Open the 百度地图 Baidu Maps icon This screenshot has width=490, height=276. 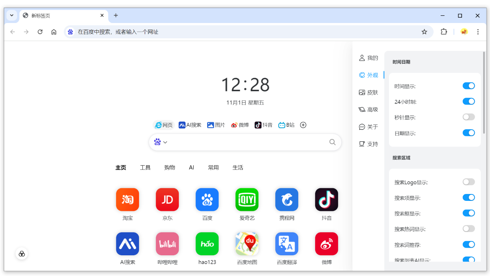[x=247, y=243]
